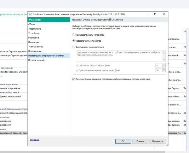Open the 'Уведомление' section

[x=35, y=29]
